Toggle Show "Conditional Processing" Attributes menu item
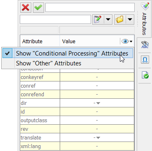The width and height of the screenshot is (152, 151). pyautogui.click(x=68, y=53)
